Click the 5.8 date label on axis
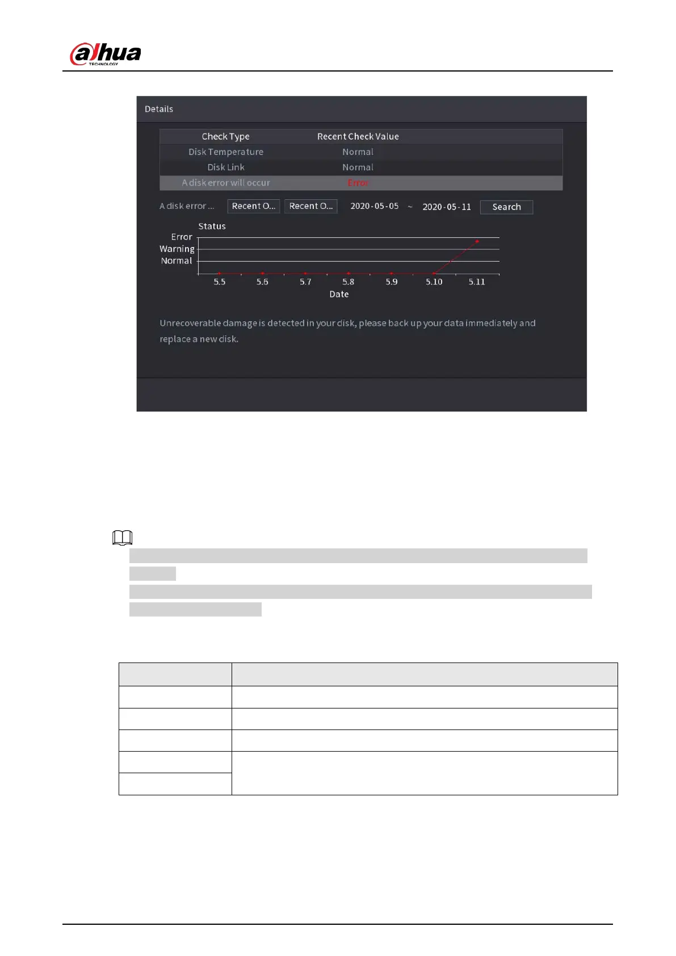676x956 pixels. tap(349, 282)
